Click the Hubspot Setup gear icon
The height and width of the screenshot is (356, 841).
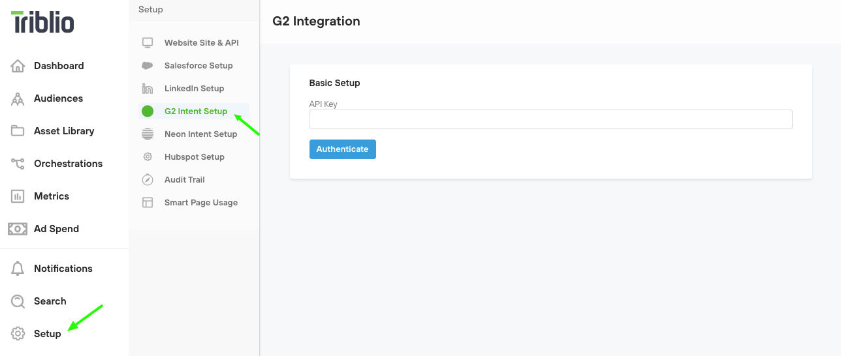click(x=148, y=157)
